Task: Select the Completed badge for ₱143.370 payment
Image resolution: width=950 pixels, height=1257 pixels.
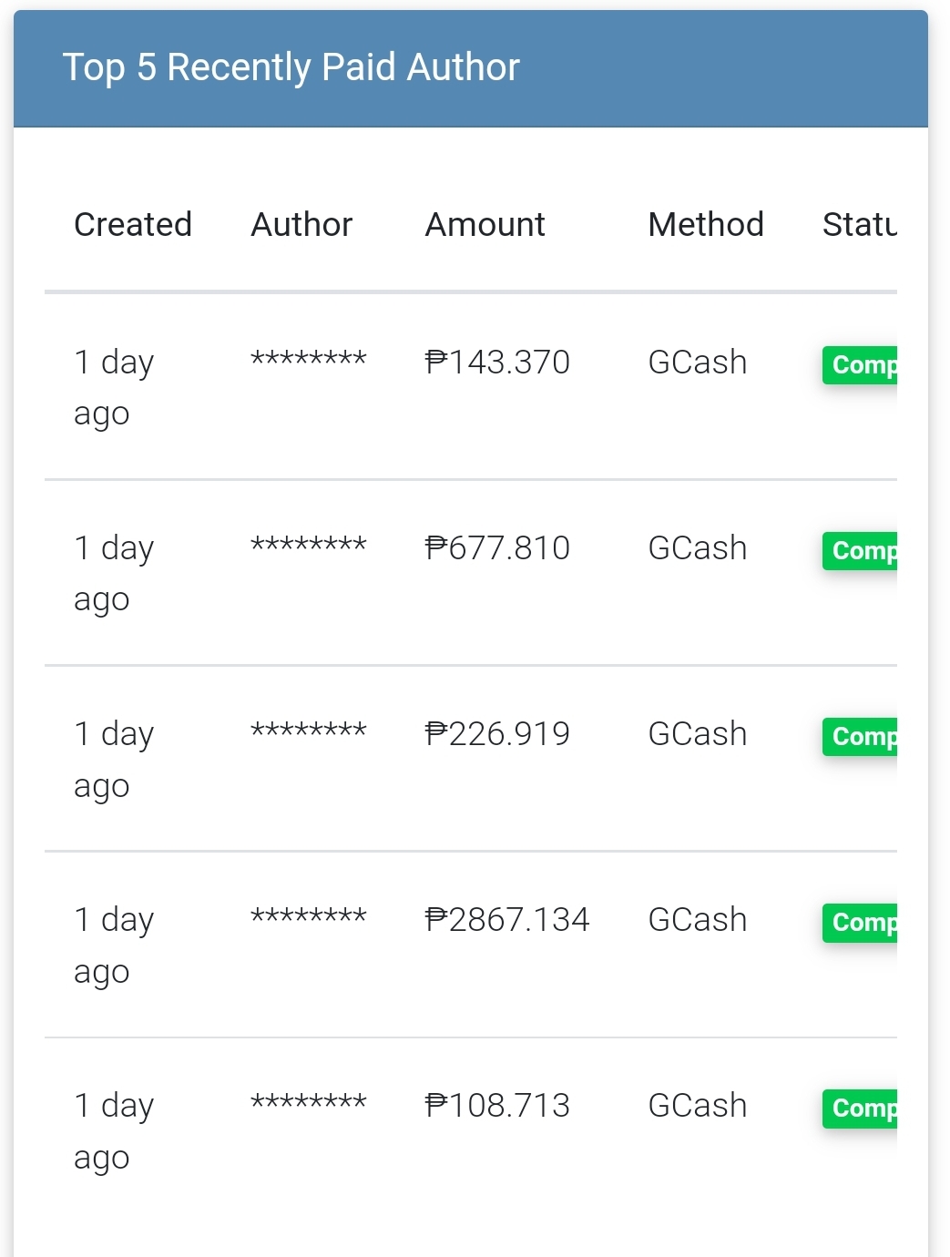Action: pyautogui.click(x=860, y=365)
